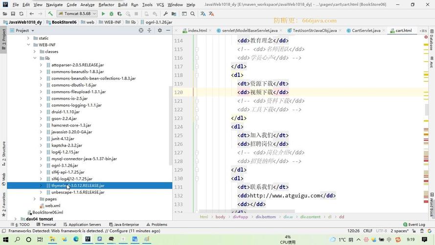Select druid-1.1.10.jar in the lib folder

click(x=65, y=112)
